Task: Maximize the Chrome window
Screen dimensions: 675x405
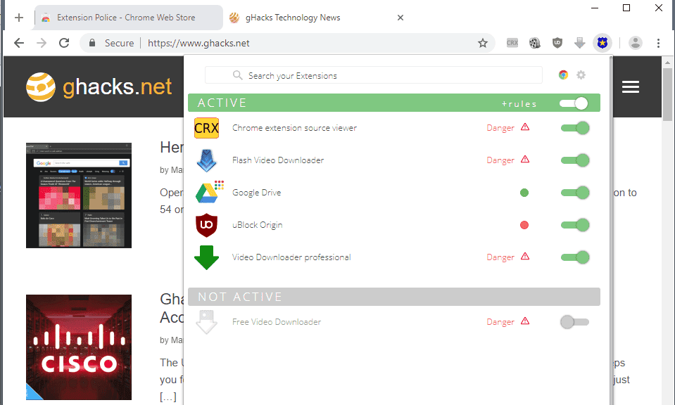Action: click(626, 8)
